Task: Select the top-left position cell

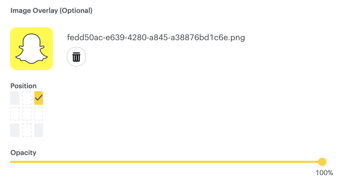Action: tap(15, 98)
